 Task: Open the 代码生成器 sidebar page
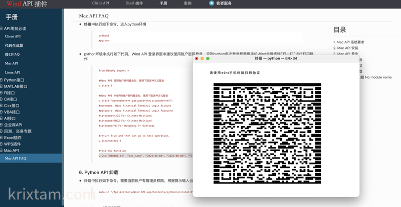14,45
